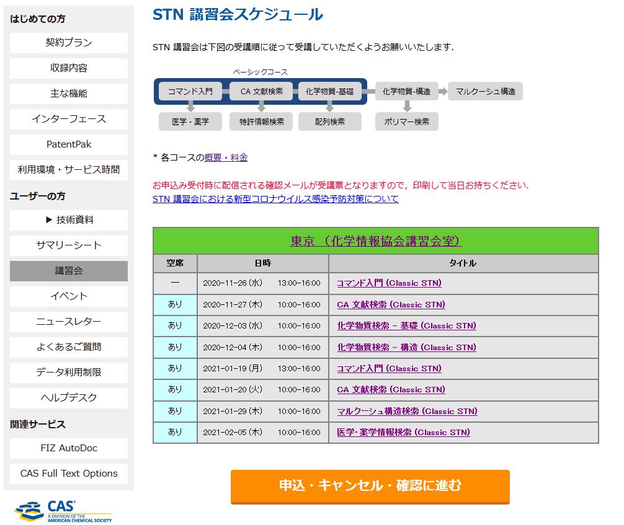The width and height of the screenshot is (624, 525).
Task: Click the CA 文献検索 course box in diagram
Action: pos(262,92)
